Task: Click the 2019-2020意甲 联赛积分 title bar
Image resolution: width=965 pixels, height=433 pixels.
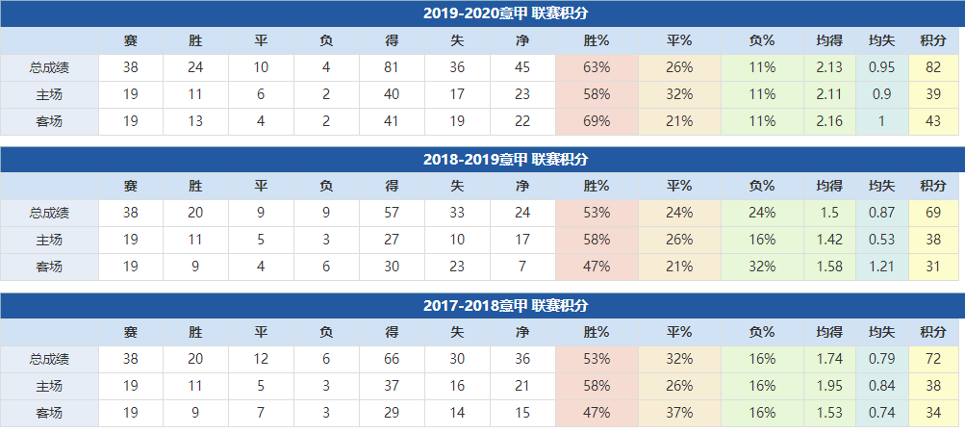Action: point(482,13)
